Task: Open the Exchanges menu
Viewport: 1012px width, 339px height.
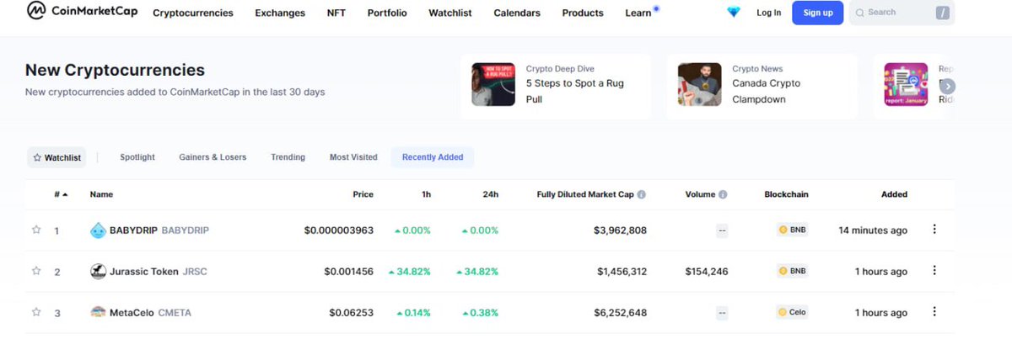Action: [x=280, y=13]
